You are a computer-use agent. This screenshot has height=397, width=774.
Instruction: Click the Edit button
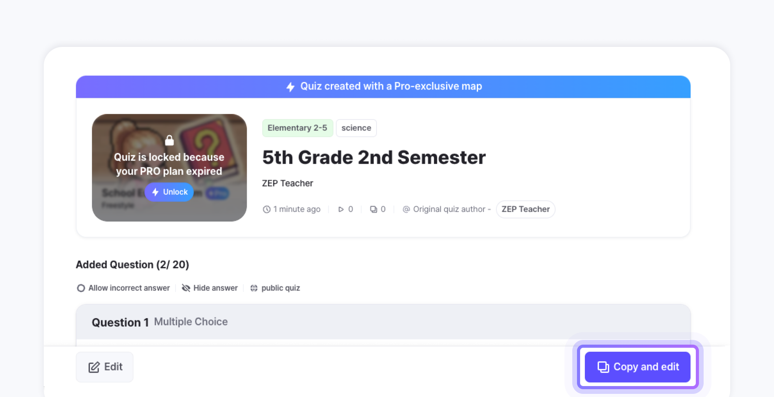105,367
